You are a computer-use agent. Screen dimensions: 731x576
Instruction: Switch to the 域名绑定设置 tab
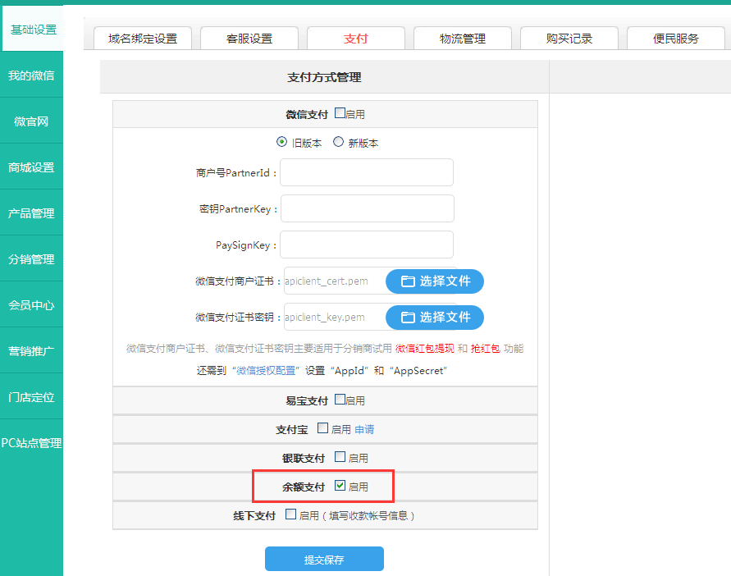143,39
